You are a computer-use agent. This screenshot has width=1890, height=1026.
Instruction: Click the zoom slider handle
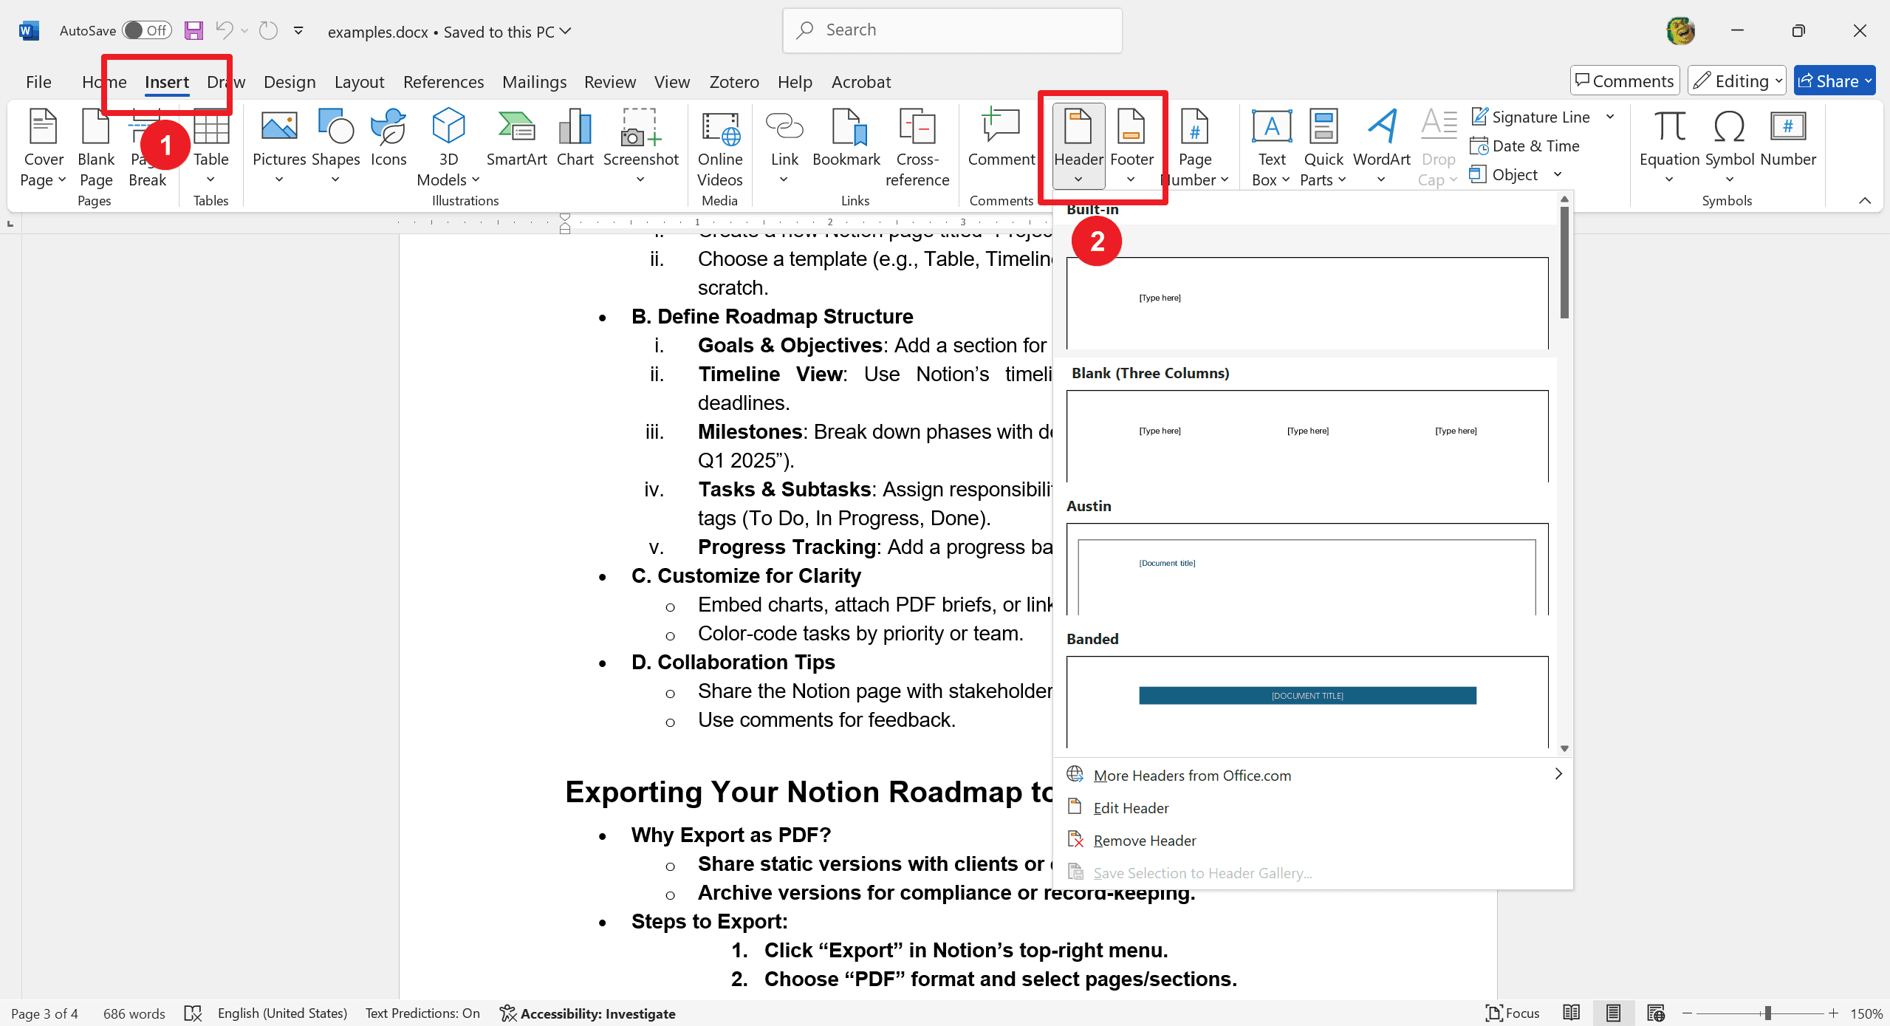click(1768, 1013)
